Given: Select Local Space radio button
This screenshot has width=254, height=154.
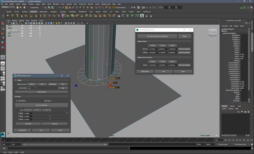Looking at the screenshot, I should point(42,101).
